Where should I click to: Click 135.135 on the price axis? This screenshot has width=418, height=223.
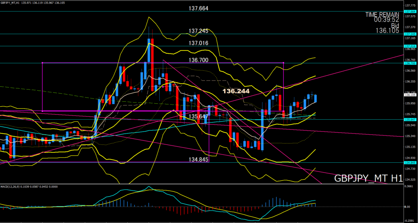pos(409,147)
